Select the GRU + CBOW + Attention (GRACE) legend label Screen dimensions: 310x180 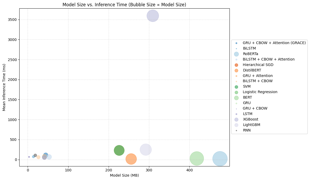(x=274, y=43)
